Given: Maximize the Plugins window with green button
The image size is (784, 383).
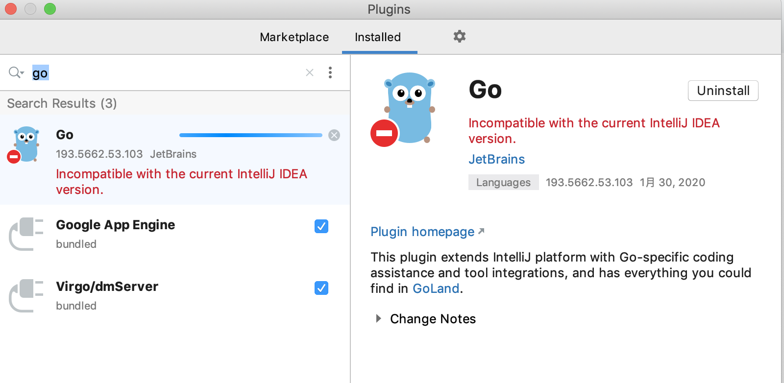Looking at the screenshot, I should (50, 9).
